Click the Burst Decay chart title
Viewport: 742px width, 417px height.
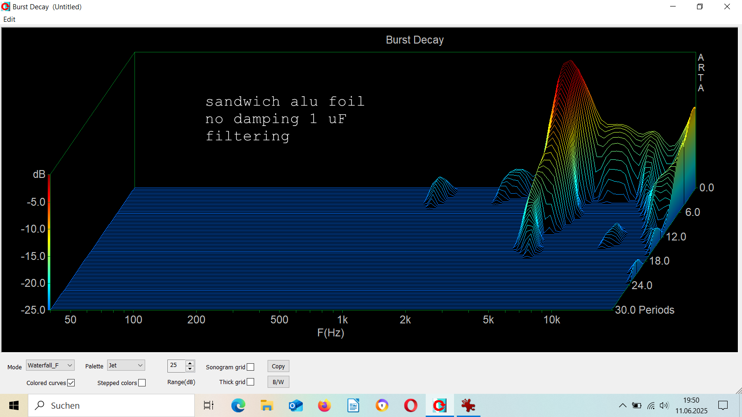tap(415, 40)
